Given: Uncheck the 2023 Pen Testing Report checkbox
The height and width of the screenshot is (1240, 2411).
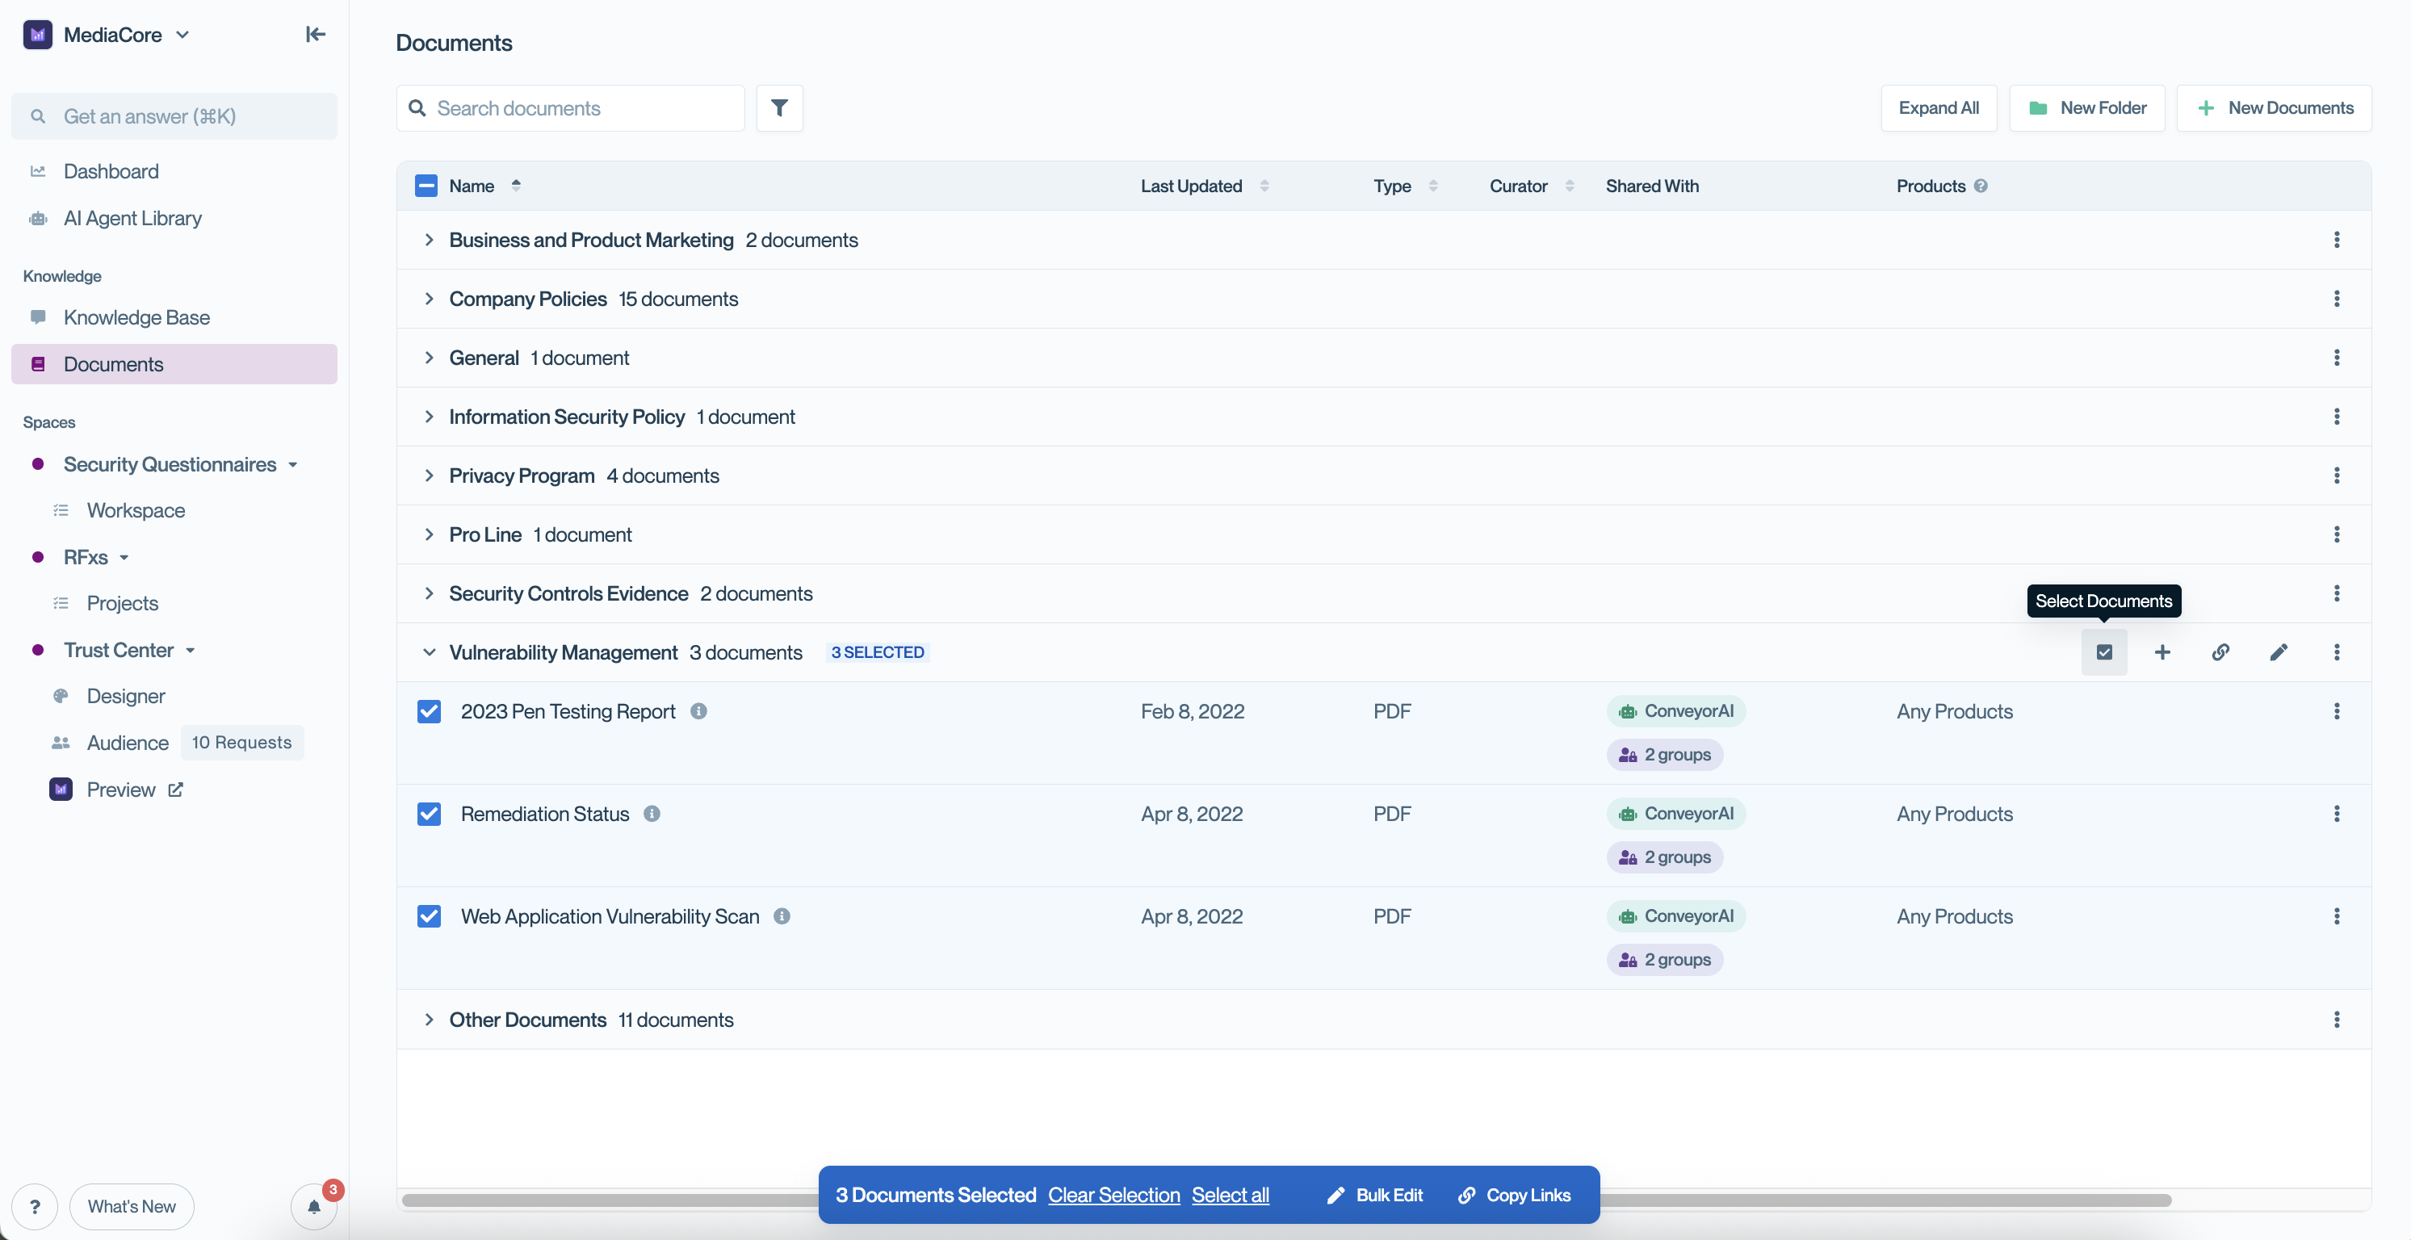Looking at the screenshot, I should pos(429,711).
